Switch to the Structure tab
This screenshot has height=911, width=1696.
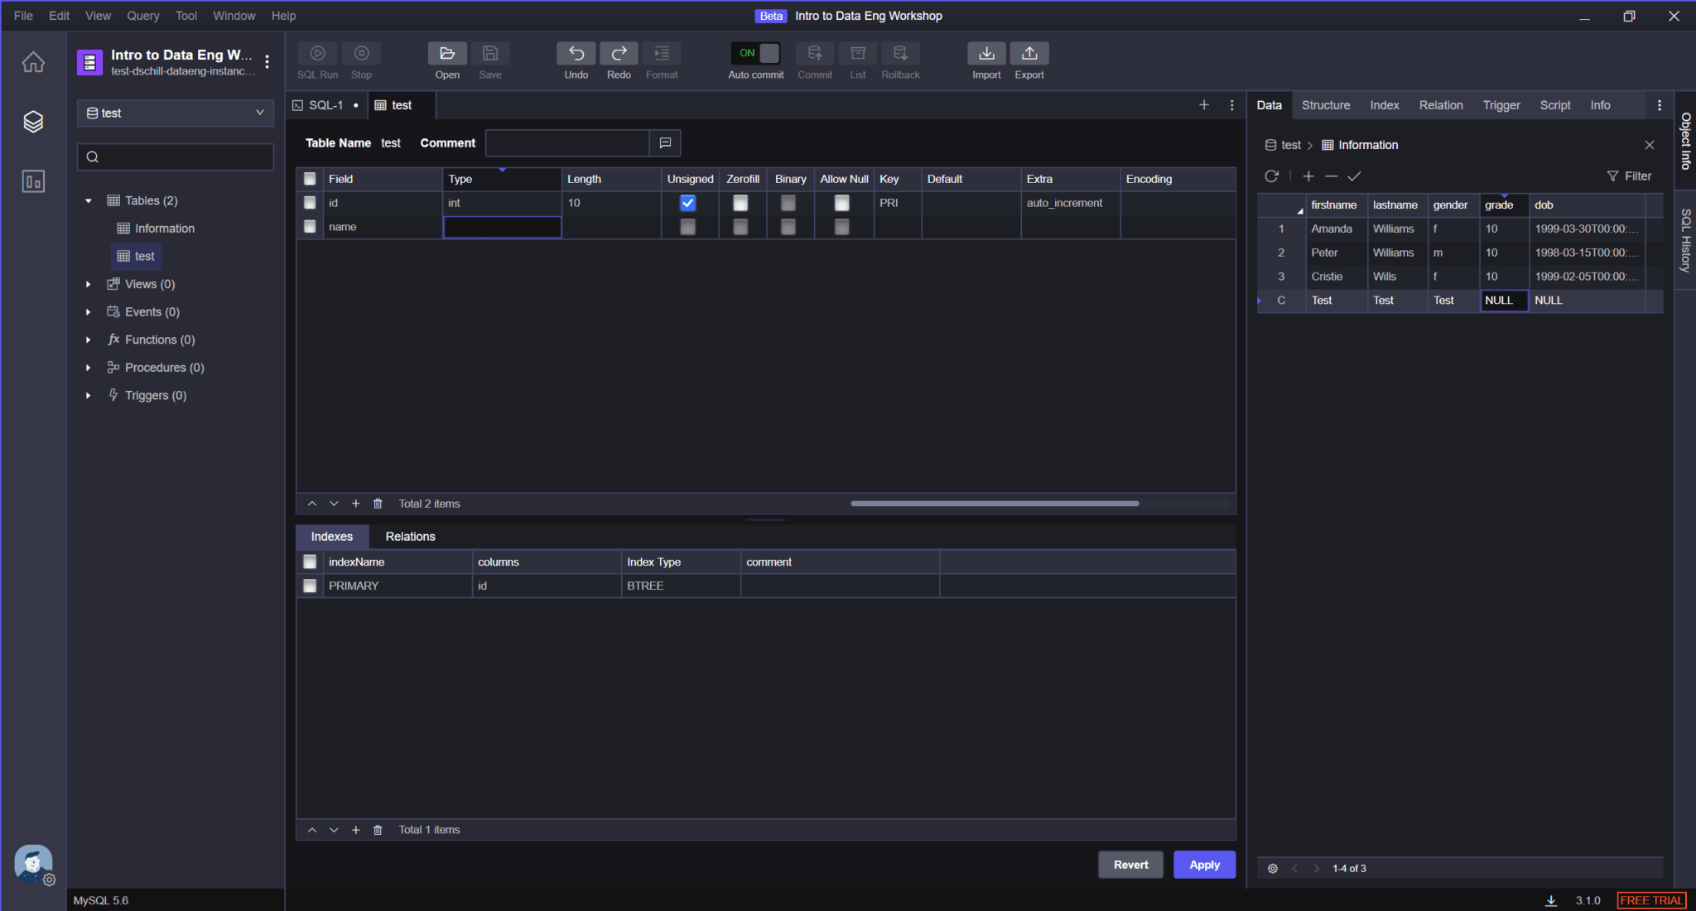pos(1325,105)
